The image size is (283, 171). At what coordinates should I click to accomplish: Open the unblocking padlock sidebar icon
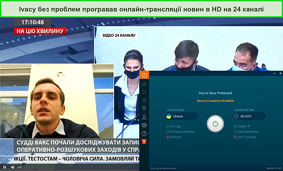[x=144, y=100]
